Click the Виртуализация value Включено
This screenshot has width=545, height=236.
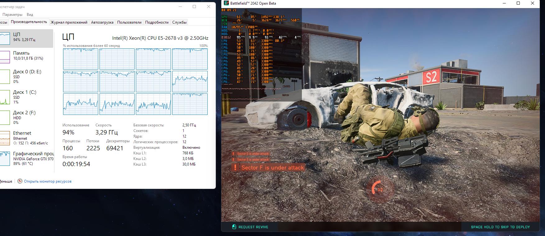pyautogui.click(x=191, y=147)
